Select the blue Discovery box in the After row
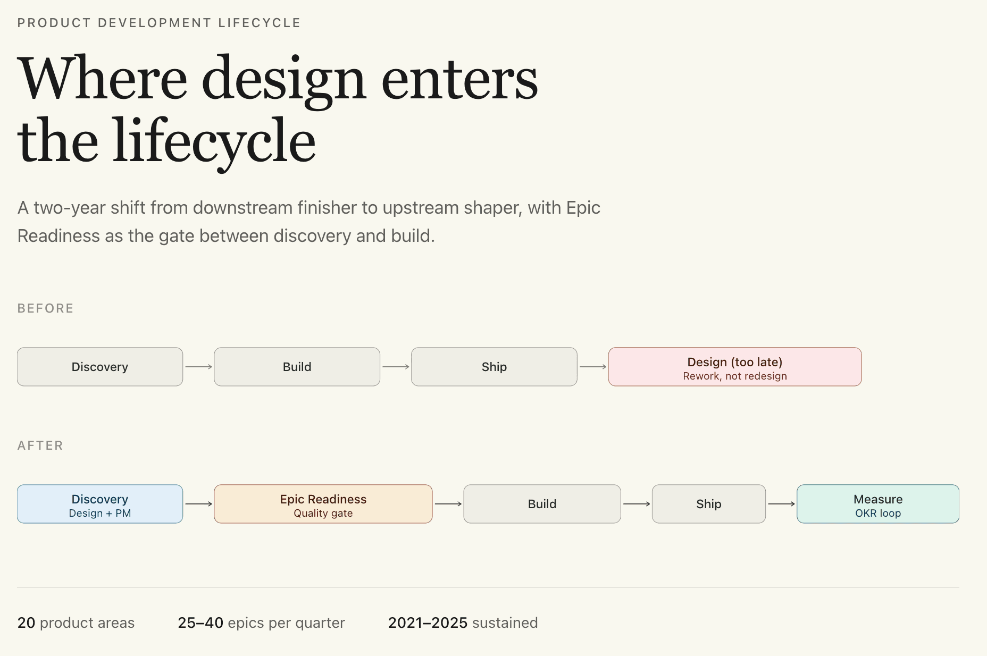Viewport: 987px width, 656px height. 100,504
